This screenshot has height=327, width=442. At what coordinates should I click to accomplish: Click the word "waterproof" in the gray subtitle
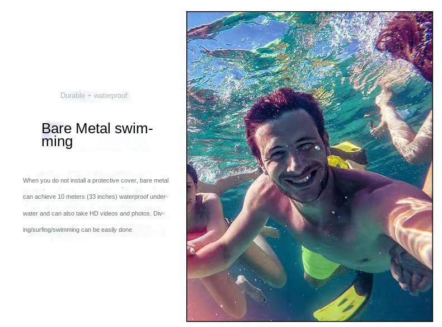tap(111, 96)
